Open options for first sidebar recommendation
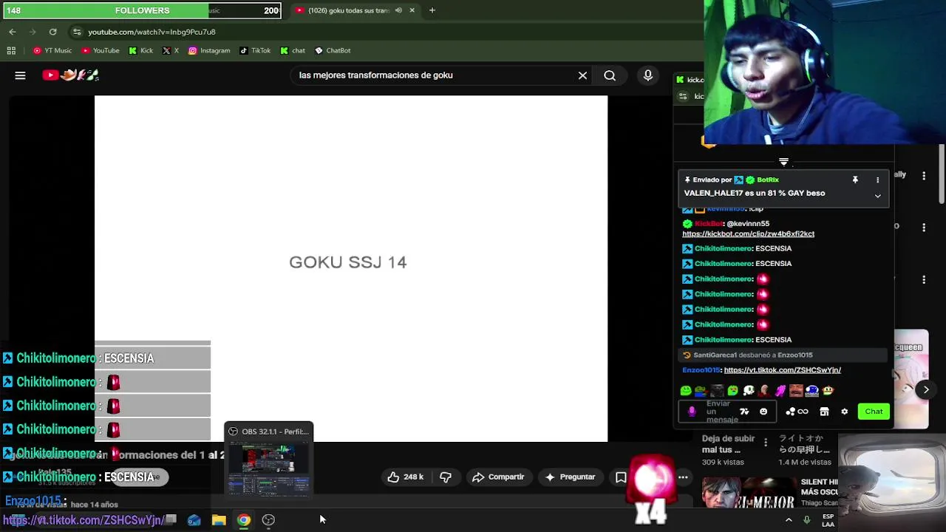 coord(924,176)
